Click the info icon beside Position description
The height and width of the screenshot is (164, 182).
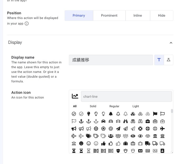pos(27,24)
